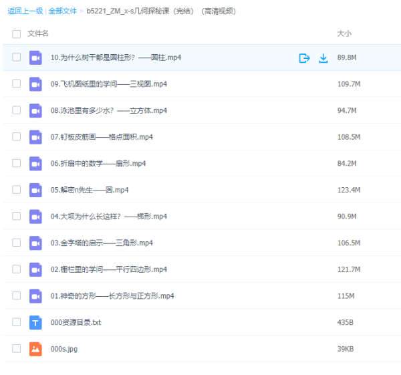Click video icon of 09.飞机图纸里的学问 file
Viewport: 401px width, 375px height.
35,84
